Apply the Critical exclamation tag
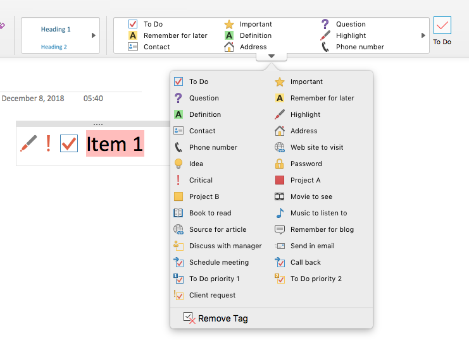The width and height of the screenshot is (469, 355). click(193, 180)
